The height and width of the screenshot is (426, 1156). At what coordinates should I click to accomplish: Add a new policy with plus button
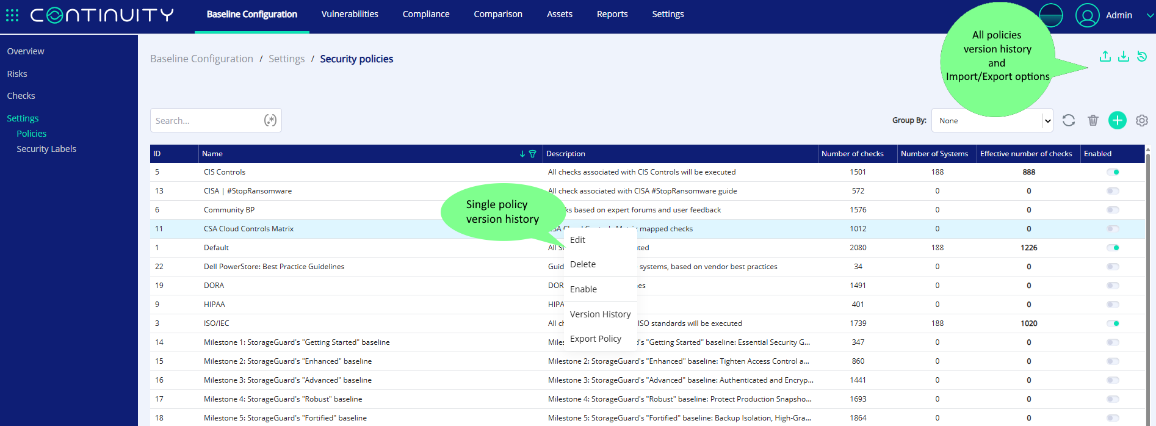(x=1118, y=120)
